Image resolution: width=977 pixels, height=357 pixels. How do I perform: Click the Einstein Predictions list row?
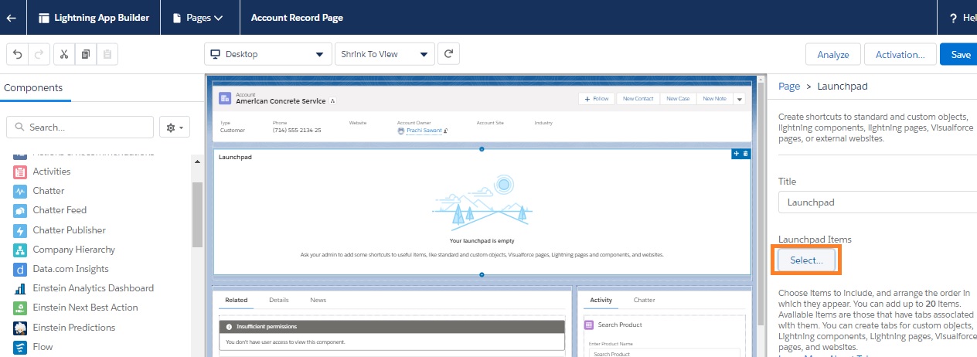(x=97, y=328)
